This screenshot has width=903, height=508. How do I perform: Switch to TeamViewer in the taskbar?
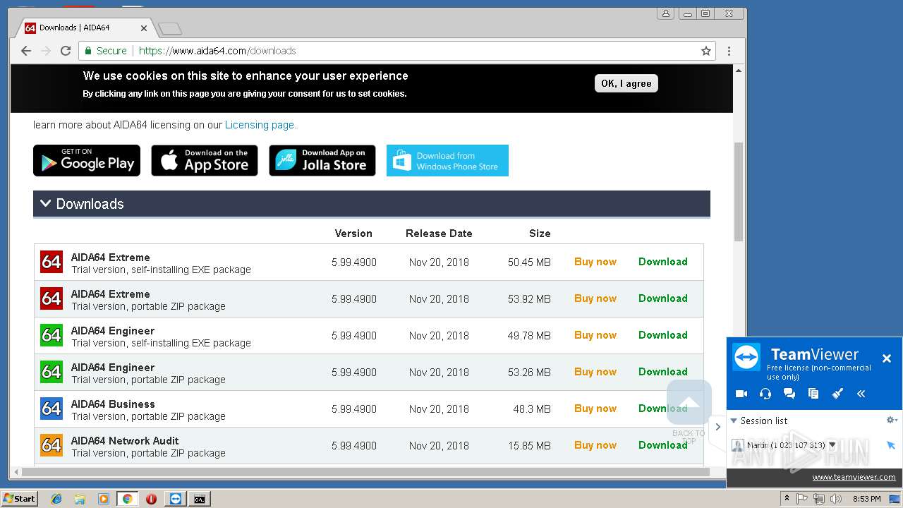click(176, 499)
